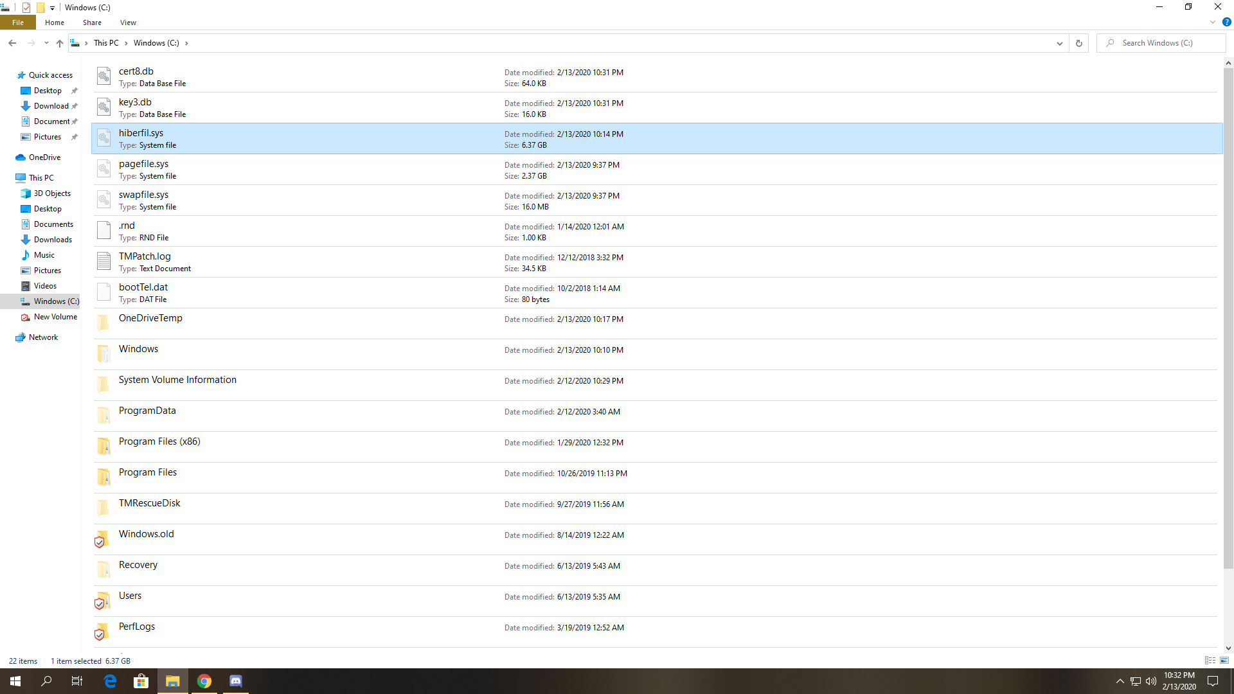
Task: Expand the ribbon with the chevron
Action: [1213, 22]
